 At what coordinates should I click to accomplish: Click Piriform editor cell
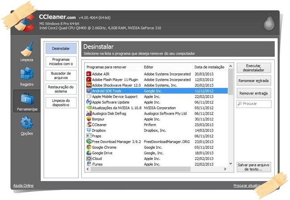point(150,125)
